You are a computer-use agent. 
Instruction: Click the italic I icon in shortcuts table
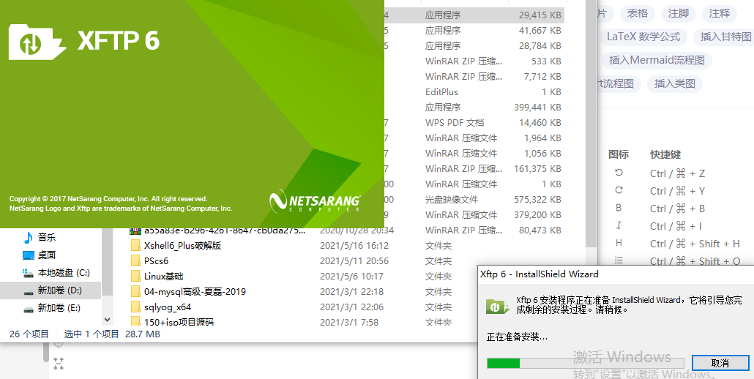[619, 225]
